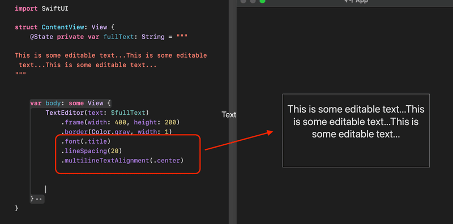Click '.border(Color.gray, width: 1)' line
The height and width of the screenshot is (224, 453).
pyautogui.click(x=117, y=132)
